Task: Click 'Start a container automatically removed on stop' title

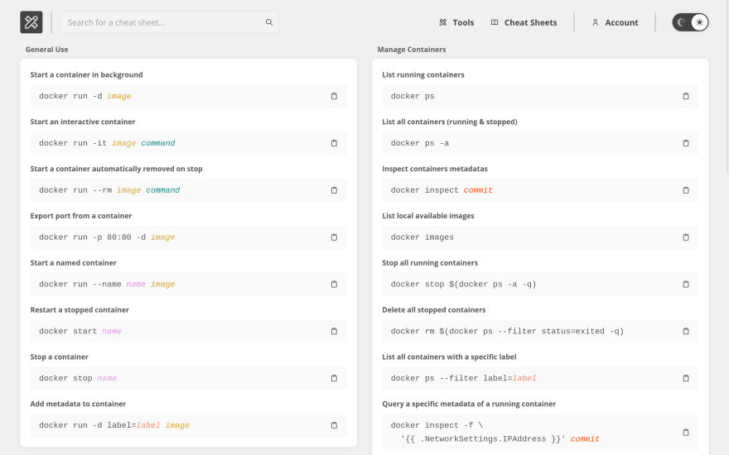Action: coord(116,169)
